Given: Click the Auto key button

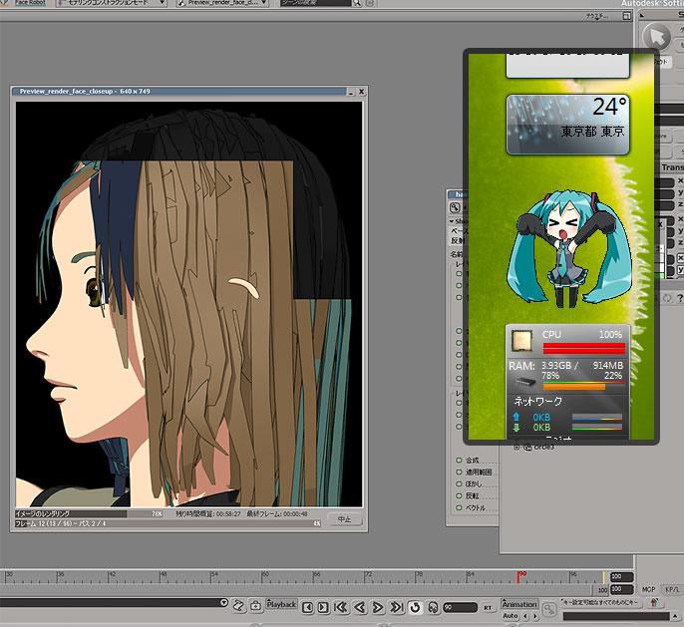Looking at the screenshot, I should pos(511,616).
